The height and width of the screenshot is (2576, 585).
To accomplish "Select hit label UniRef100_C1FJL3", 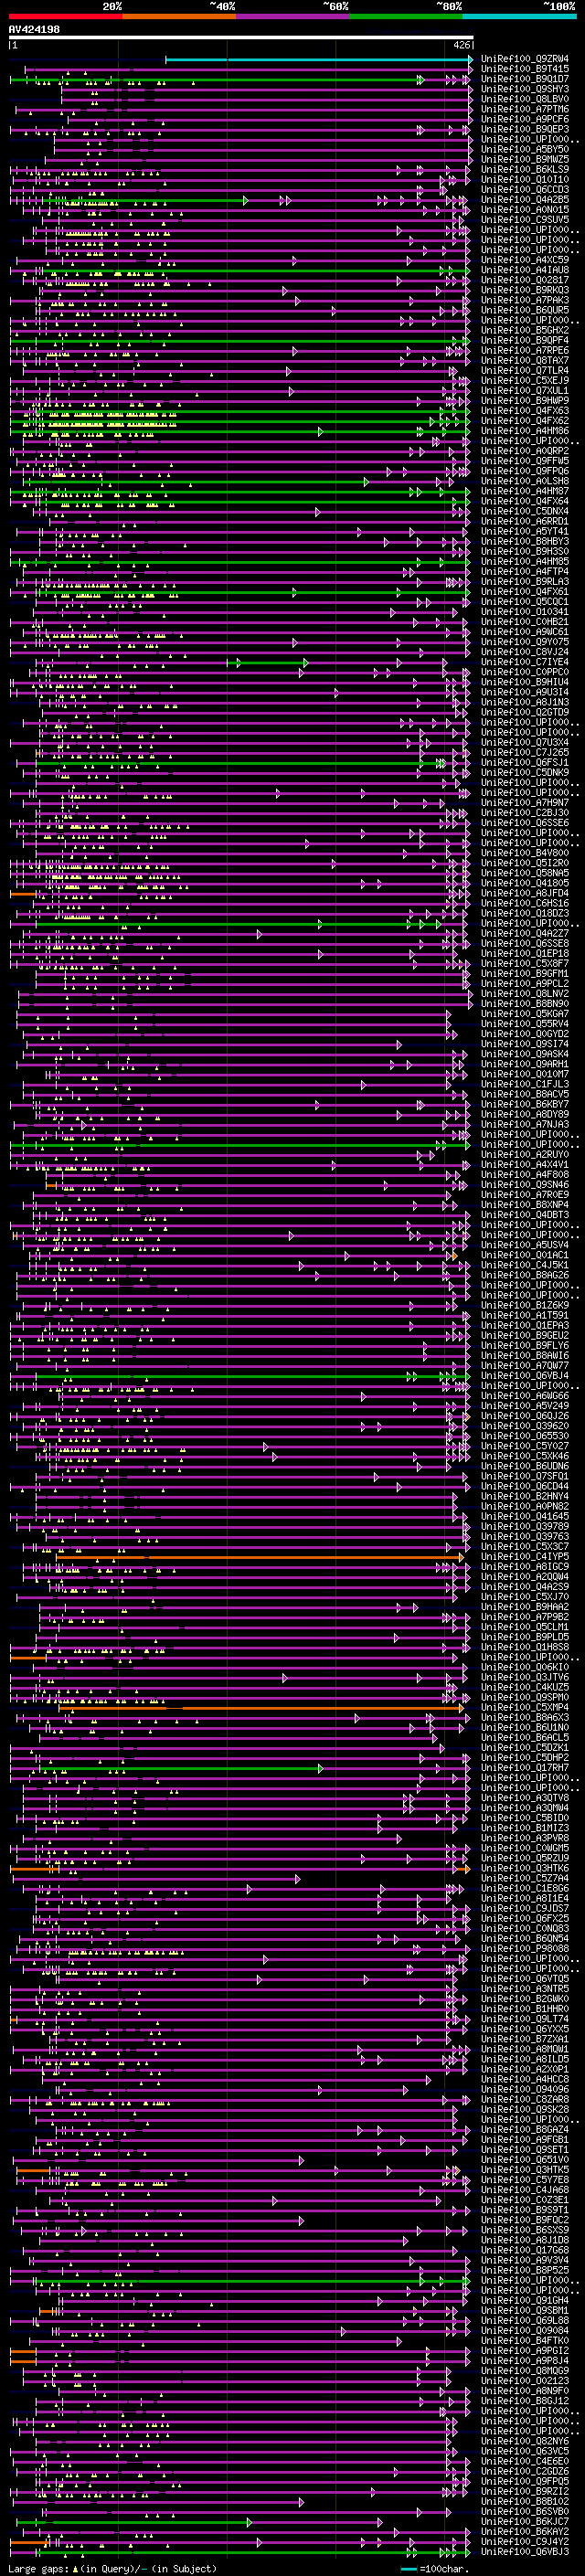I will point(525,1084).
